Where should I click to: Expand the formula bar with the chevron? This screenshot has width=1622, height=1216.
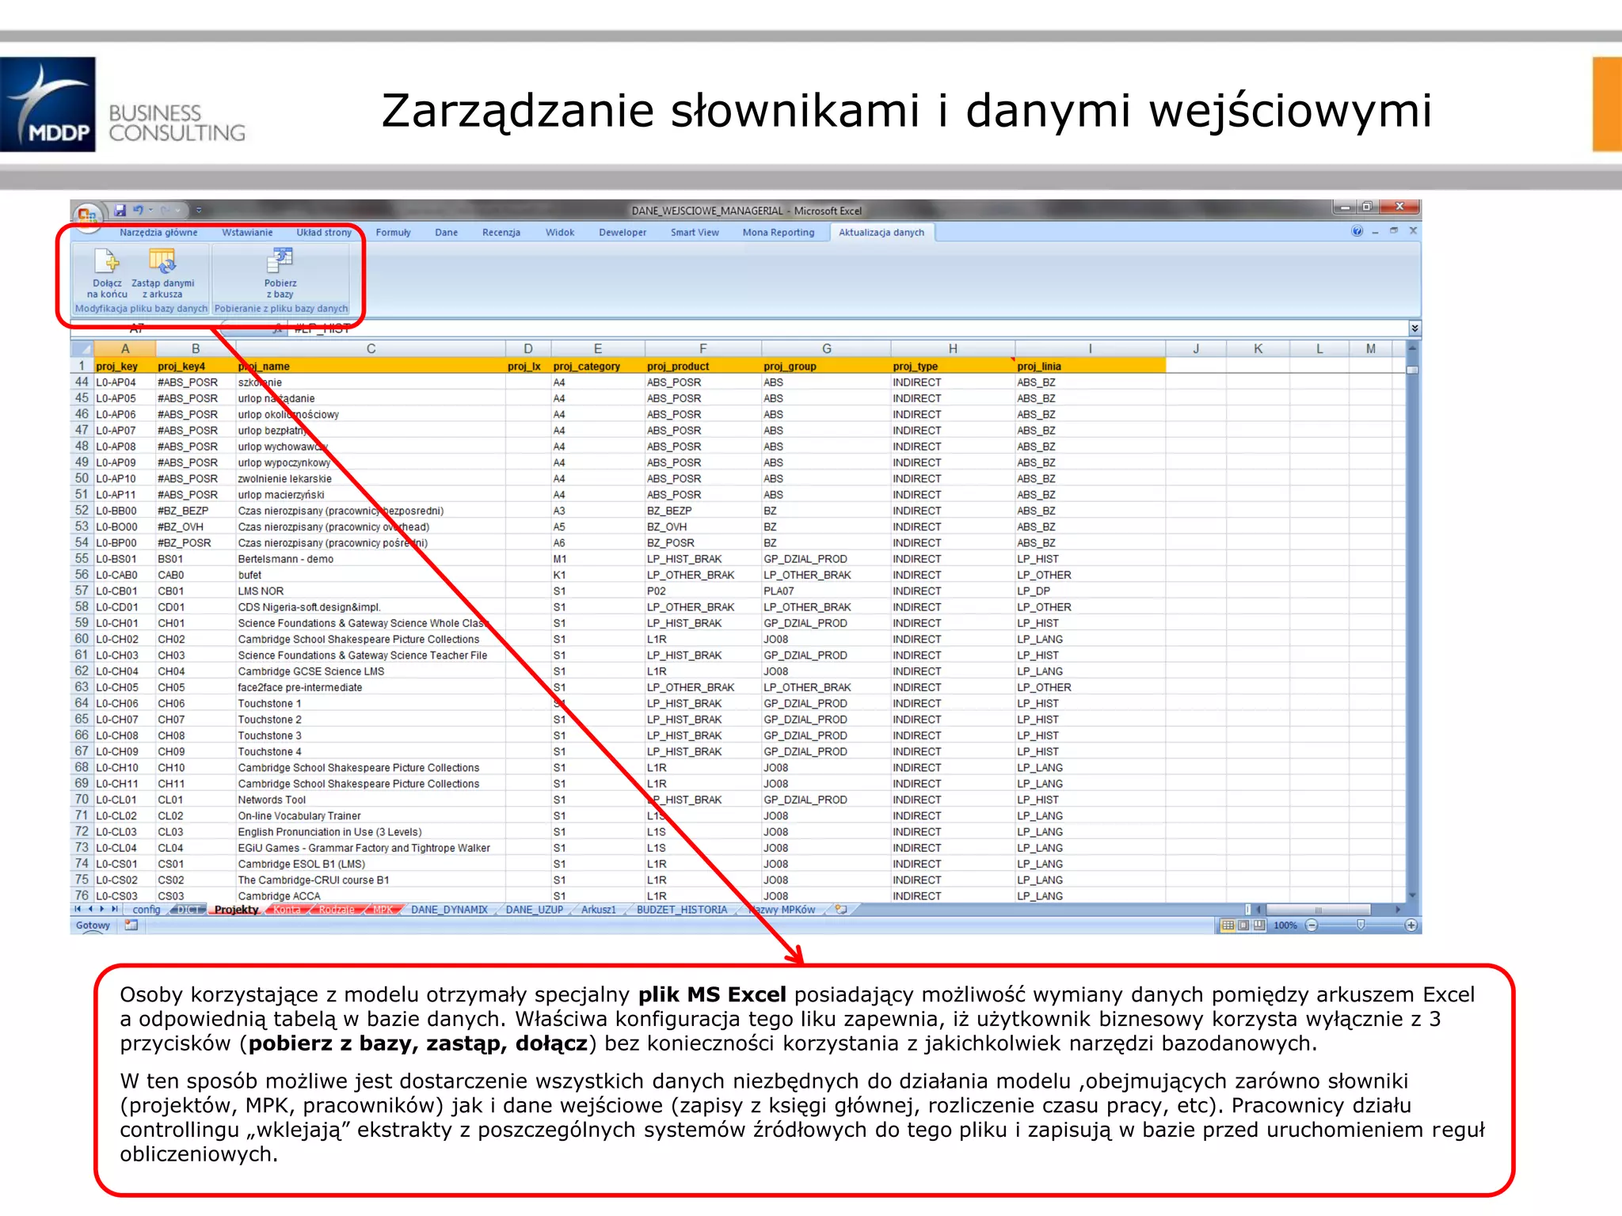click(x=1414, y=328)
